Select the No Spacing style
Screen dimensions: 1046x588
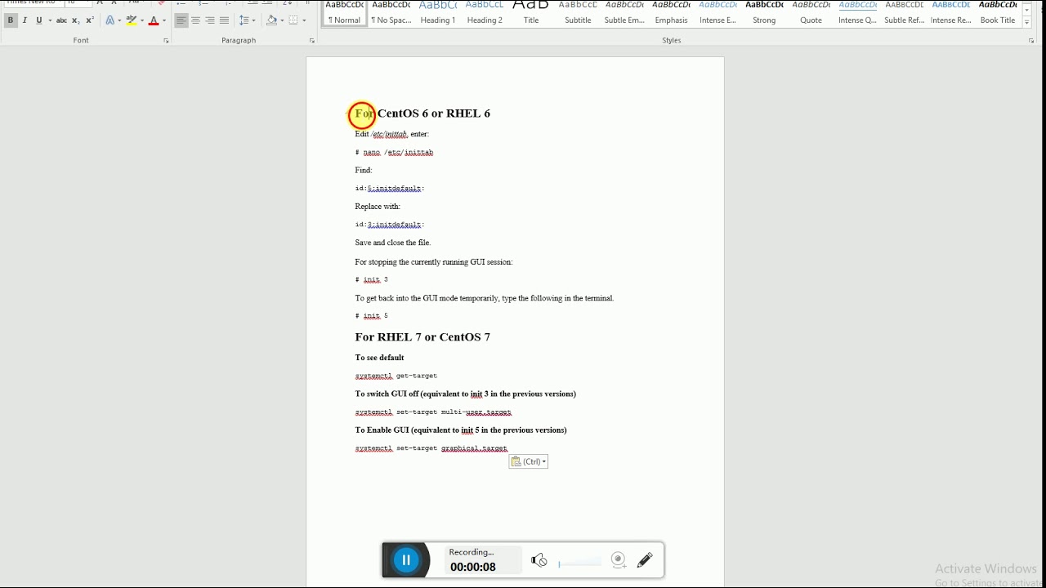pos(391,13)
